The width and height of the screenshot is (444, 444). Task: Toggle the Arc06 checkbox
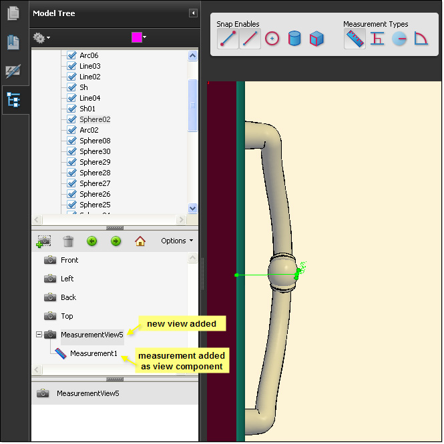[x=72, y=55]
